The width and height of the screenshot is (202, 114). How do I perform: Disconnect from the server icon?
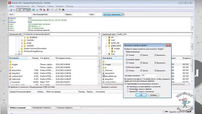click(x=44, y=10)
